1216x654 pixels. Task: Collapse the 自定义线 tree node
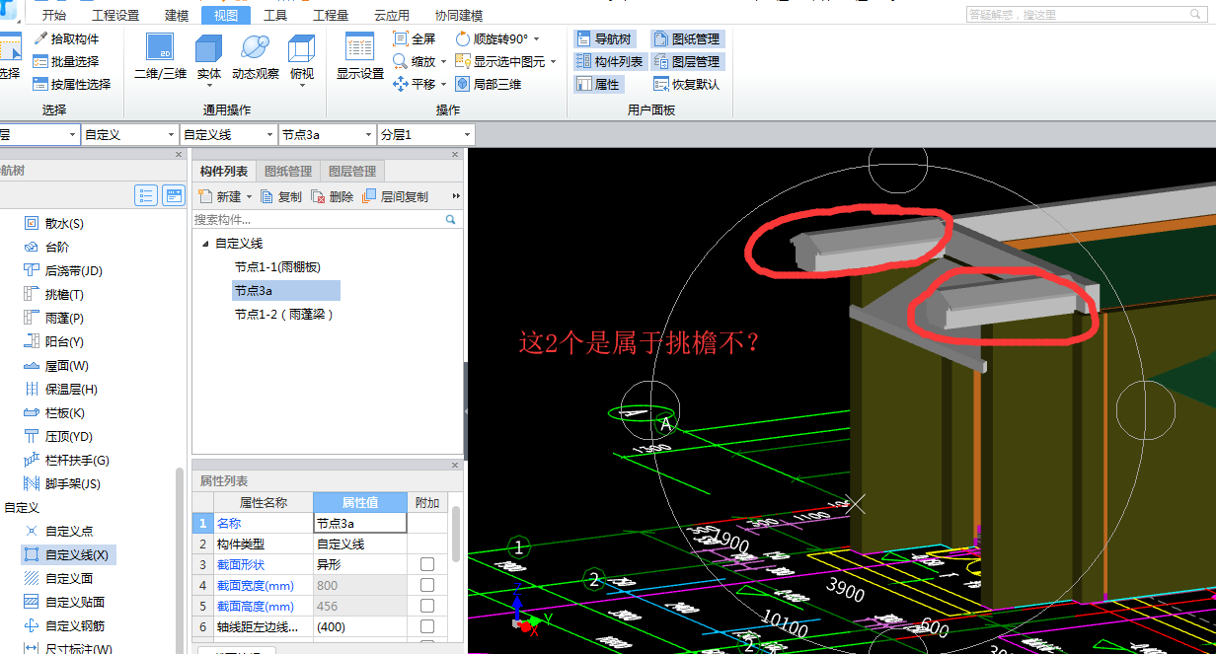tap(205, 243)
